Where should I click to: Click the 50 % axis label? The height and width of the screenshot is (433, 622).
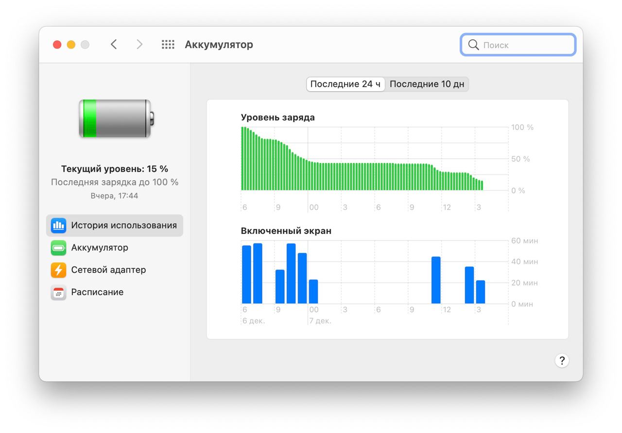(520, 159)
